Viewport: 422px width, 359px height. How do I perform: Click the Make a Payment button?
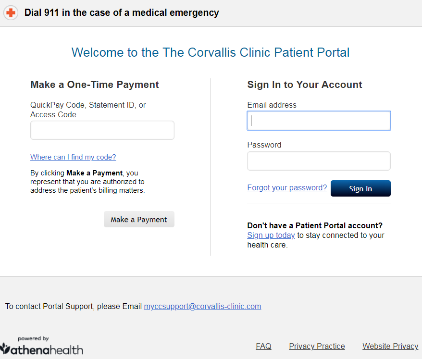139,219
